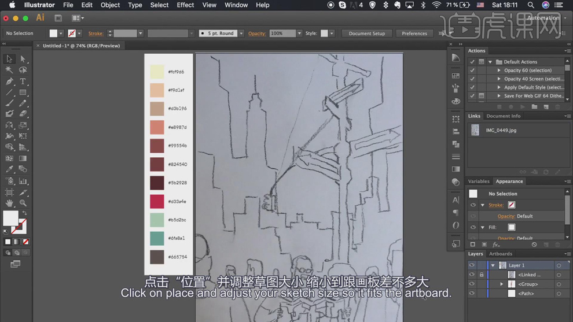The width and height of the screenshot is (573, 322).
Task: Select the Direct Selection tool
Action: coord(23,59)
